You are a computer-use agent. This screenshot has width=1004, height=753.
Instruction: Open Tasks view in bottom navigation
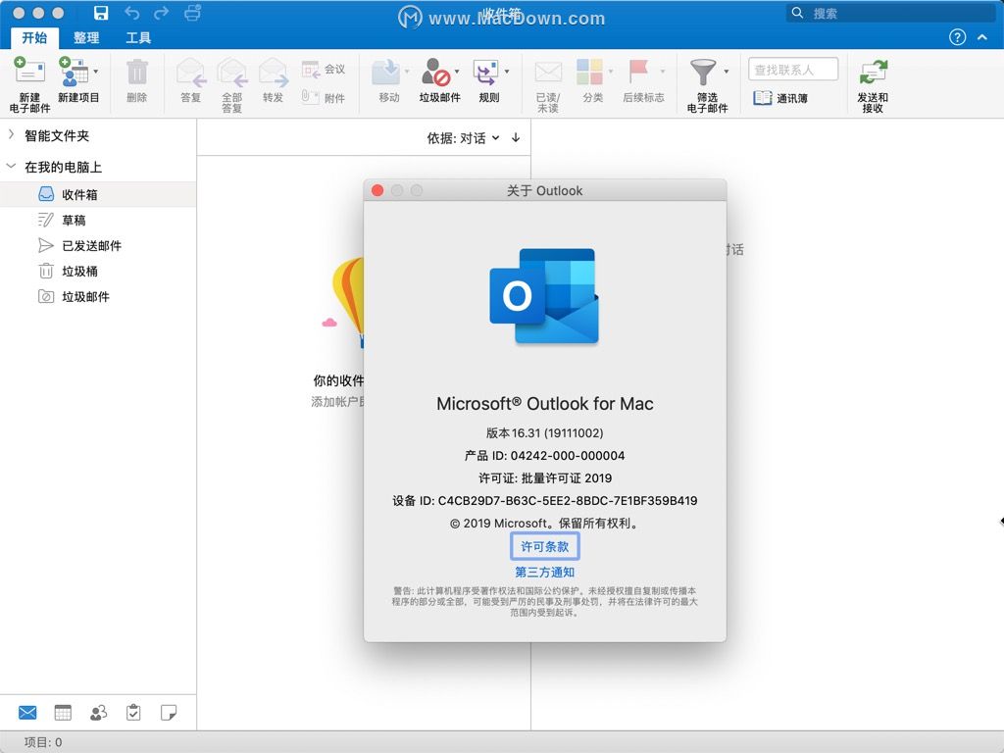click(x=133, y=713)
